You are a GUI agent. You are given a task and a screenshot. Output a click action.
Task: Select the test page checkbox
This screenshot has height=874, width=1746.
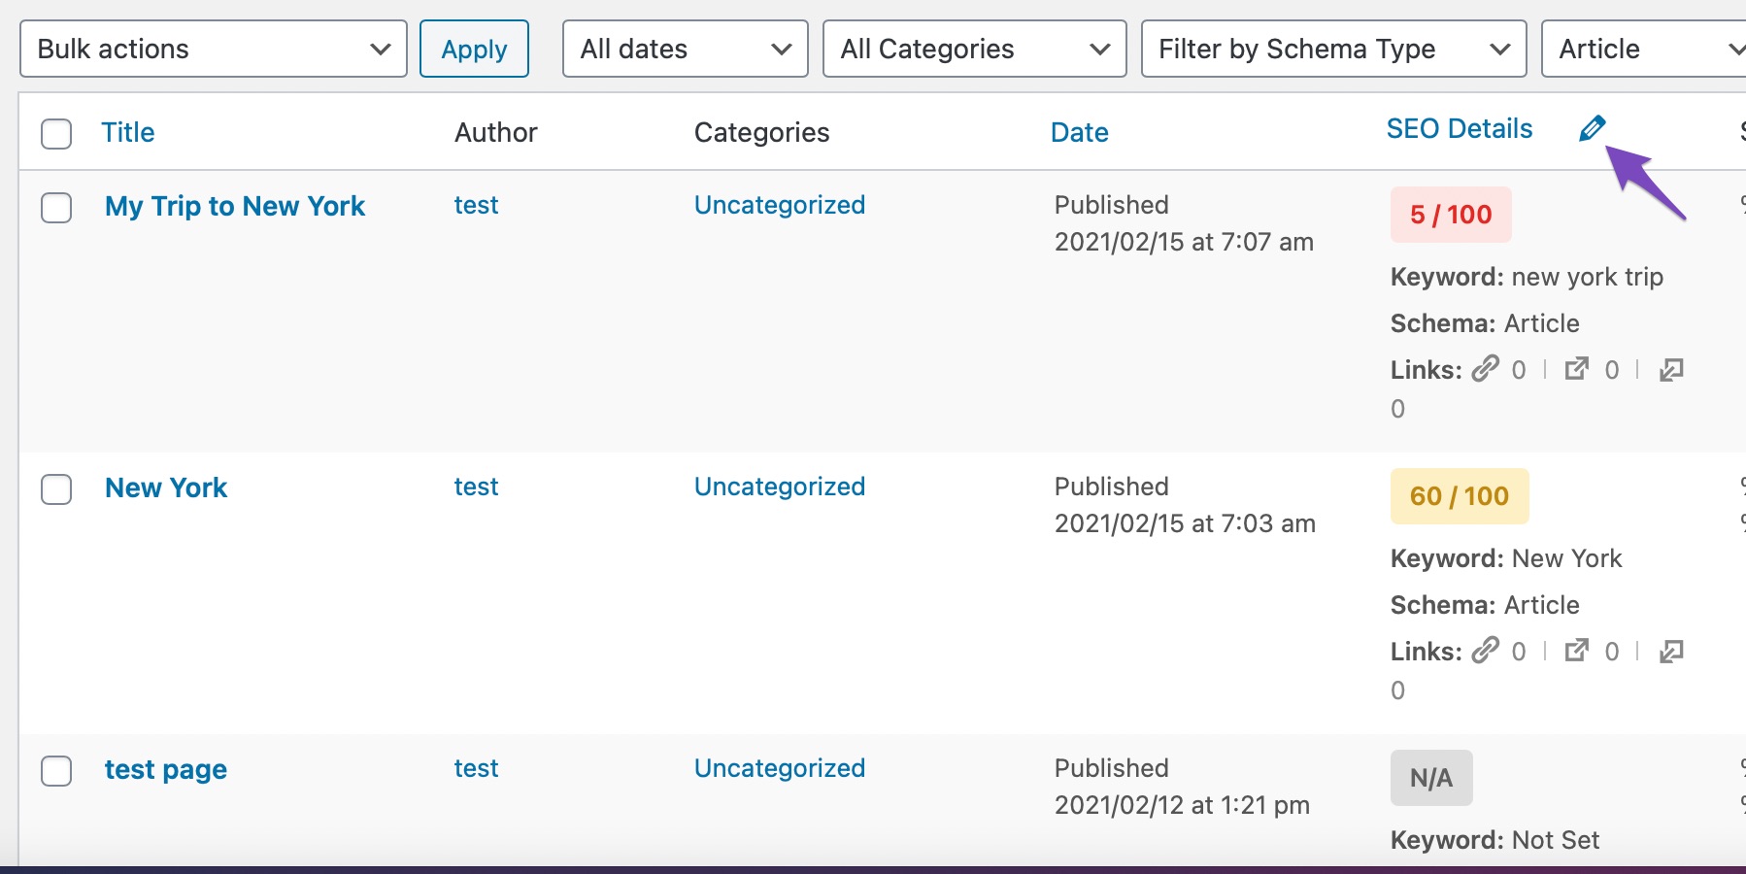56,770
